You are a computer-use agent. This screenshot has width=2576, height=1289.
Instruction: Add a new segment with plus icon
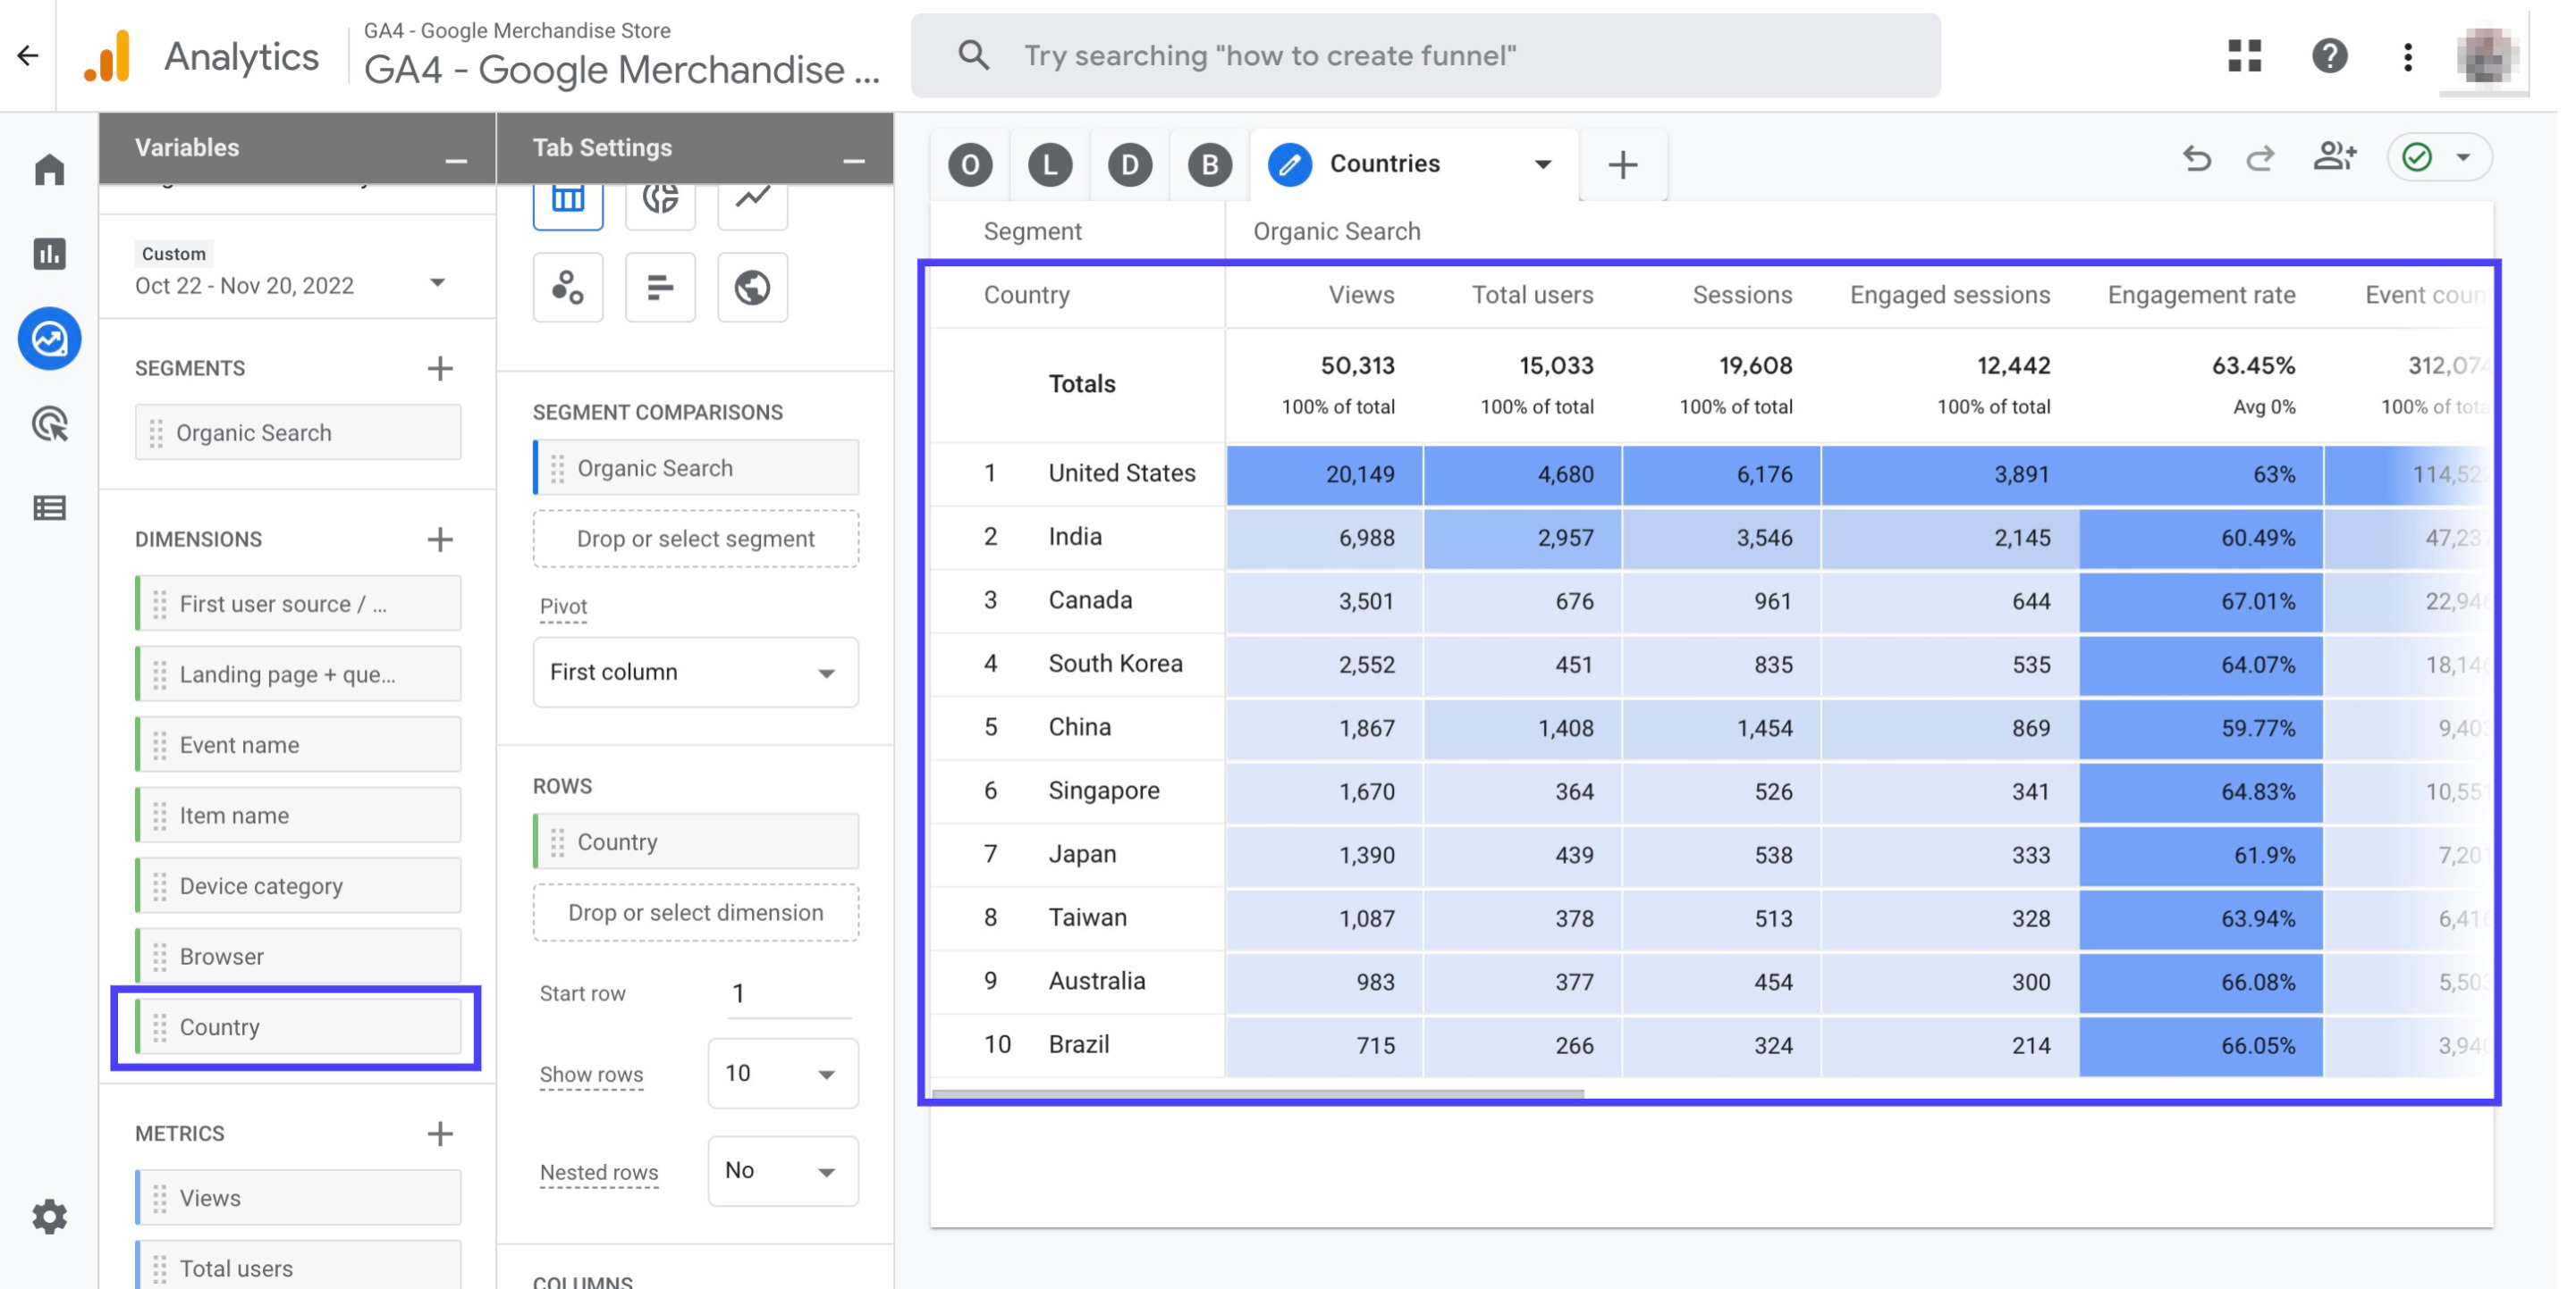click(x=440, y=368)
